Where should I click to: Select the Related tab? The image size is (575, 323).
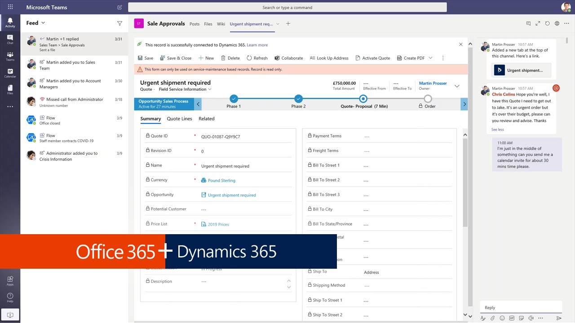pos(207,119)
